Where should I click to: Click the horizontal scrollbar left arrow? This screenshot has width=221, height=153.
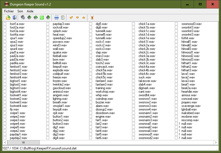[x=5, y=142]
